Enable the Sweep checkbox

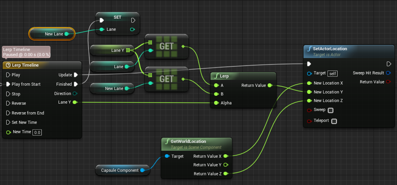[331, 110]
